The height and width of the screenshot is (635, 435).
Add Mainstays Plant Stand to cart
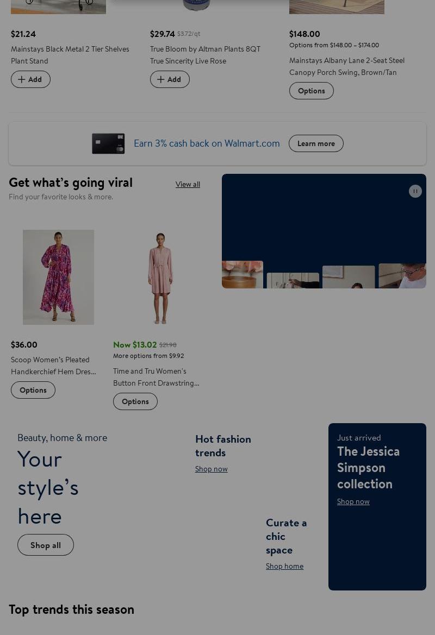click(30, 79)
